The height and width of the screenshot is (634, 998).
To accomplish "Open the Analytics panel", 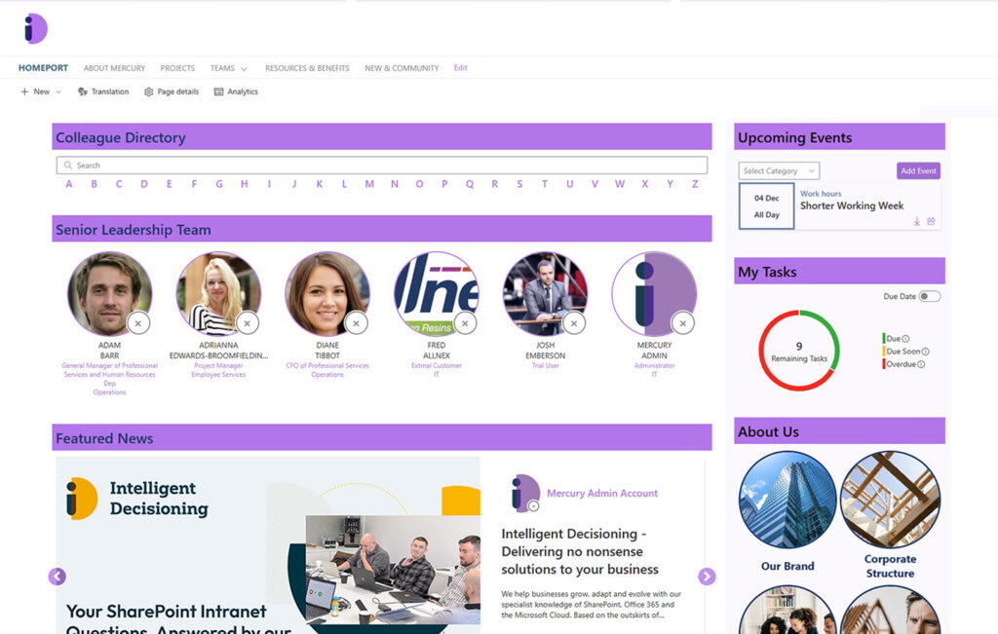I will (236, 92).
